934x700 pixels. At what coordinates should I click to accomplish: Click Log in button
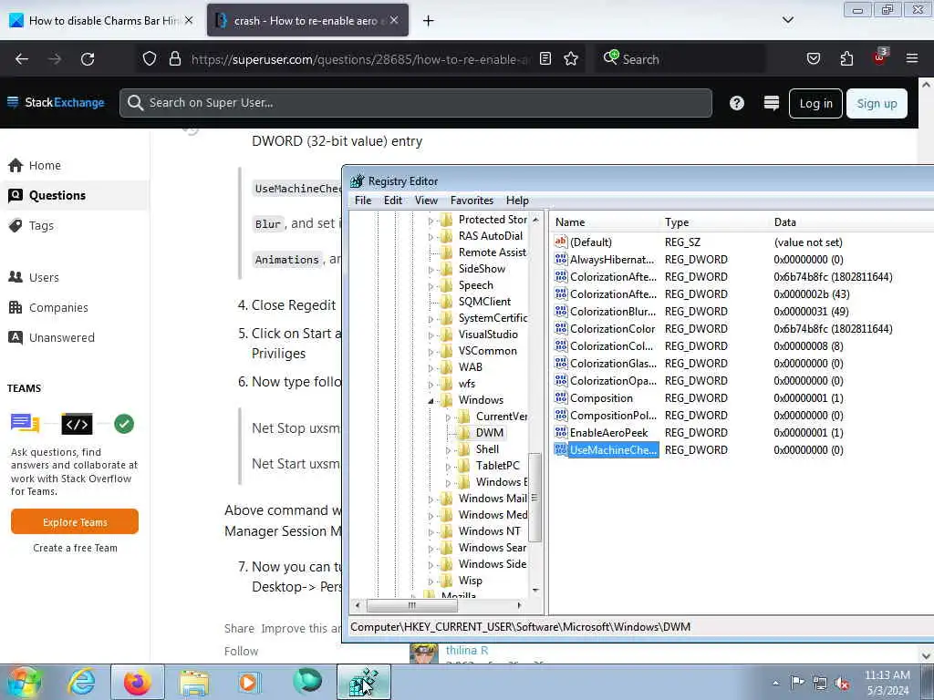pos(815,104)
